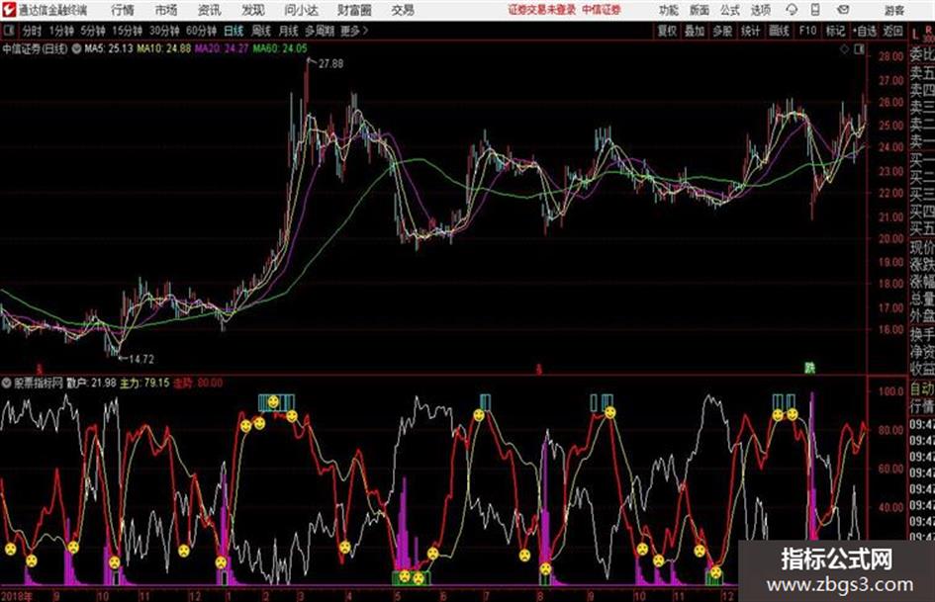Click the MA10: 24.88 value label
Image resolution: width=935 pixels, height=602 pixels.
pyautogui.click(x=164, y=48)
